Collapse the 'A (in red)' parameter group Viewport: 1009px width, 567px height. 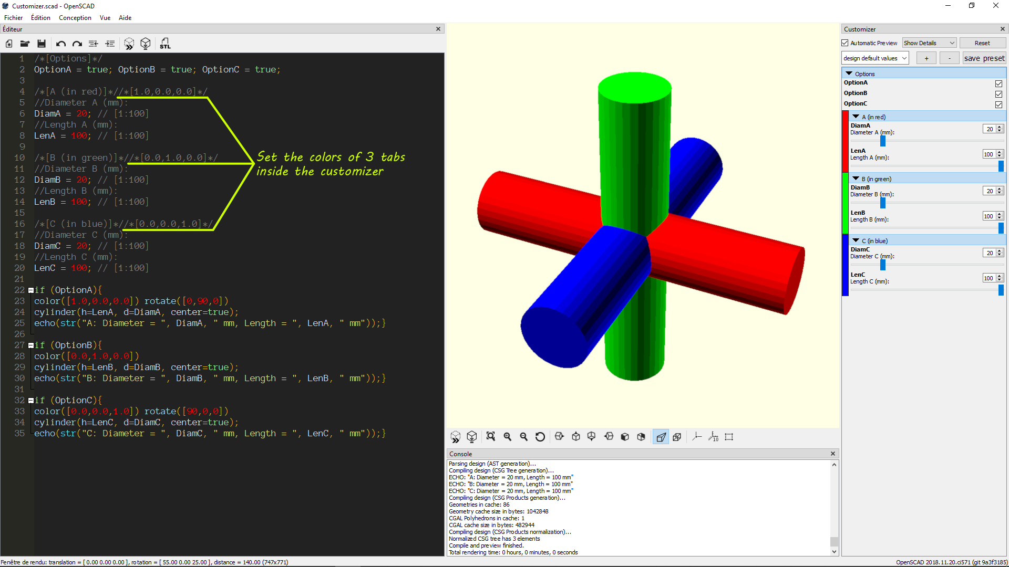point(855,117)
